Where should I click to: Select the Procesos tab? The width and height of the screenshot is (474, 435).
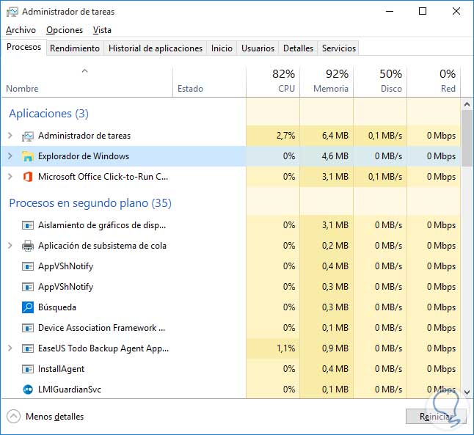click(x=24, y=47)
